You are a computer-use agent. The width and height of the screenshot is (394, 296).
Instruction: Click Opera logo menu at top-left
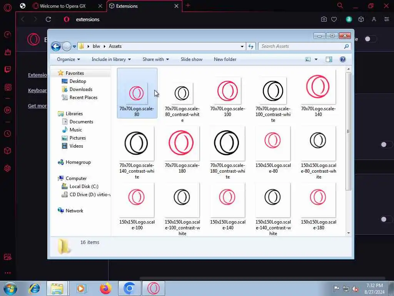point(8,7)
